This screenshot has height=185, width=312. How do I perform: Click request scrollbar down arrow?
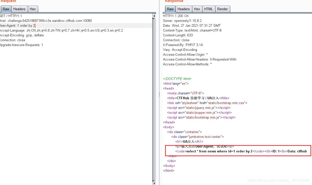(x=154, y=183)
